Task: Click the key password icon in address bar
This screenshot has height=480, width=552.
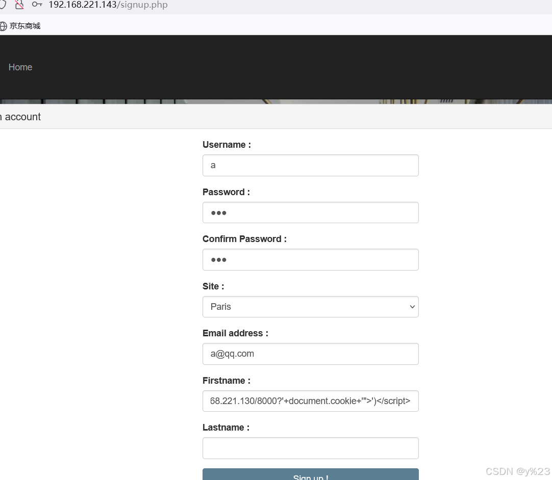Action: click(x=37, y=5)
